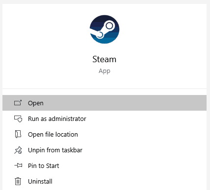
Task: Click the Open window icon
Action: click(18, 103)
